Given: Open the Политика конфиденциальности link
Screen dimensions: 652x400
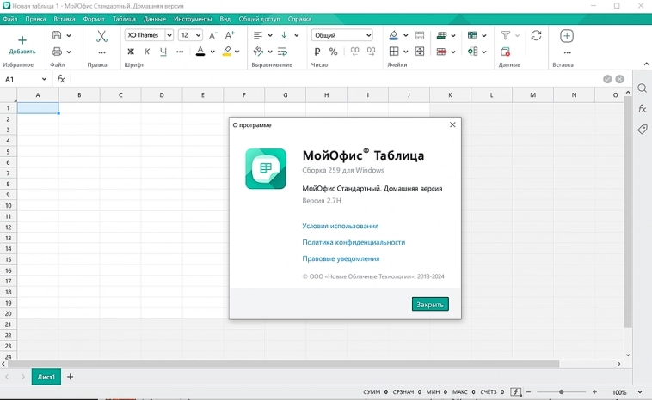Looking at the screenshot, I should pyautogui.click(x=353, y=242).
